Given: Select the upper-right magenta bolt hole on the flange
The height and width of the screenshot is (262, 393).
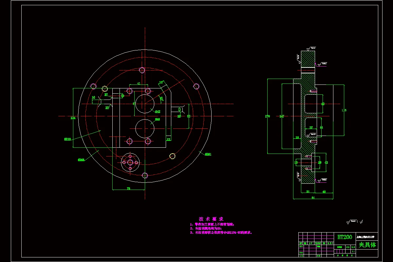Looking at the screenshot, I should pos(196,86).
